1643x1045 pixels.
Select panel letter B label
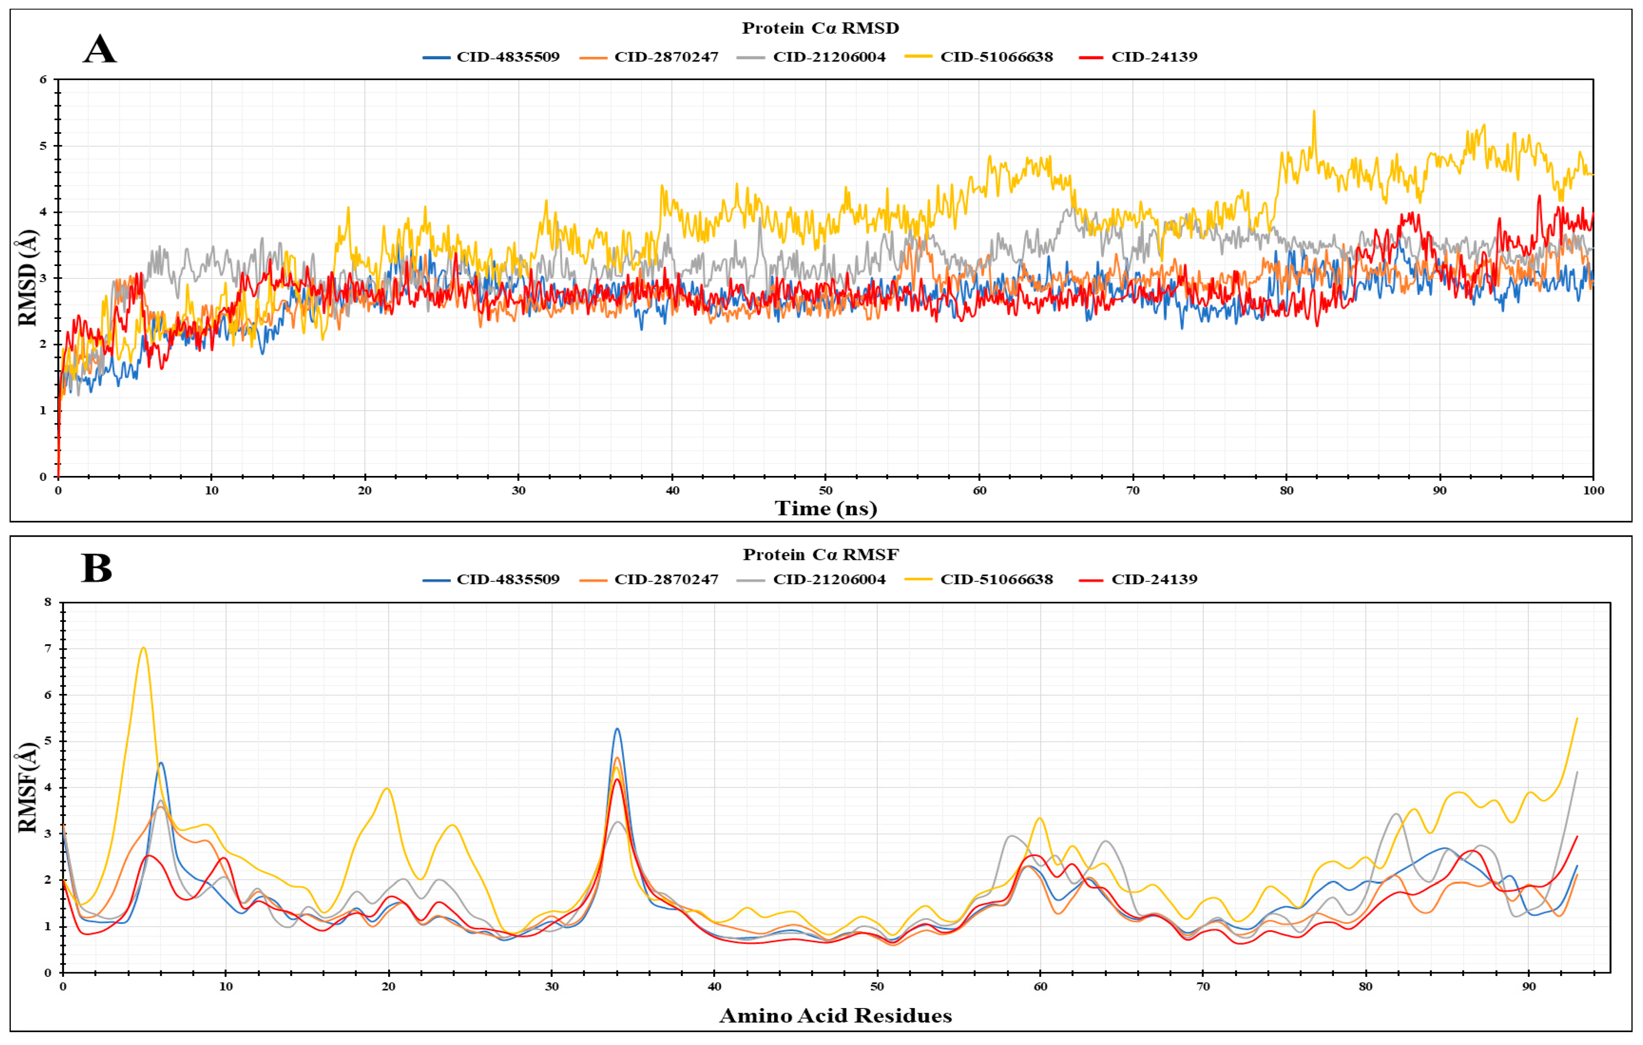(96, 568)
